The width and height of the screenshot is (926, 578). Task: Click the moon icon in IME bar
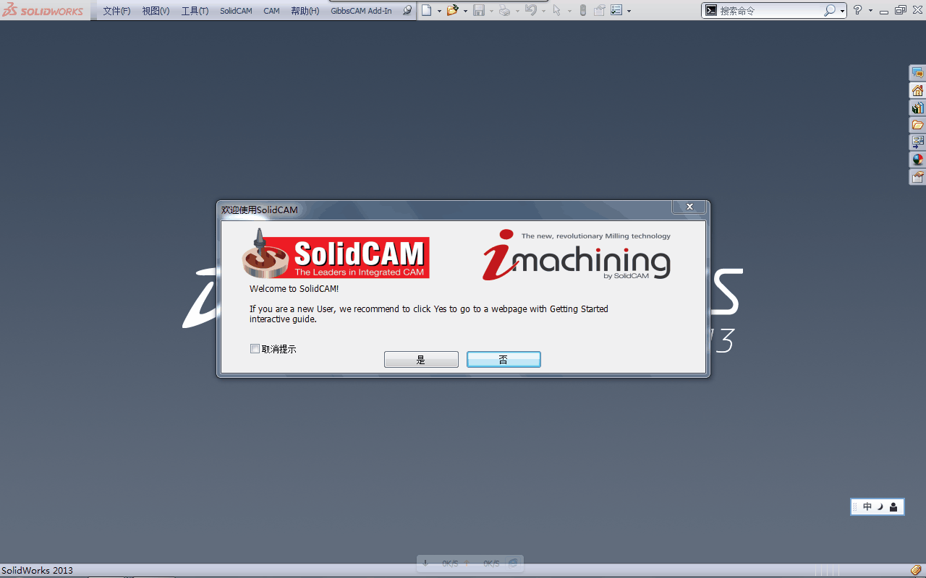[880, 506]
